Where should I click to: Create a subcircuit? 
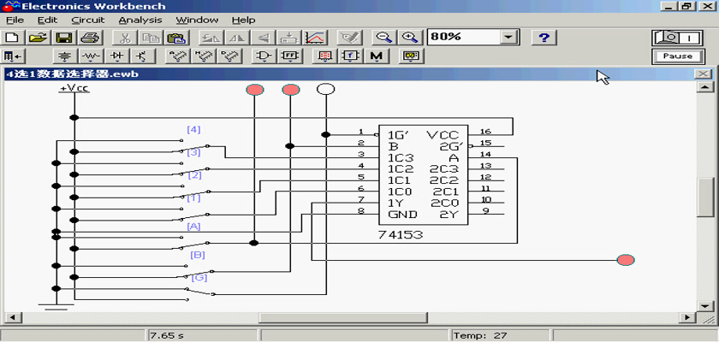[x=289, y=38]
